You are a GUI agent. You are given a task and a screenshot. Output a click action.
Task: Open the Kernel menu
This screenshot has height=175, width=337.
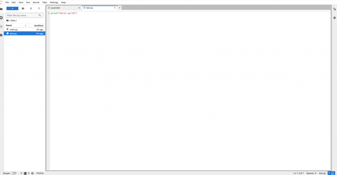coord(36,2)
